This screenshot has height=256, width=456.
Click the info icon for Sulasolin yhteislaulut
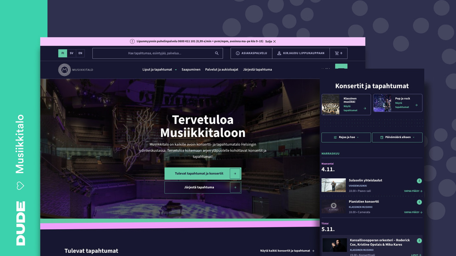[x=419, y=181]
